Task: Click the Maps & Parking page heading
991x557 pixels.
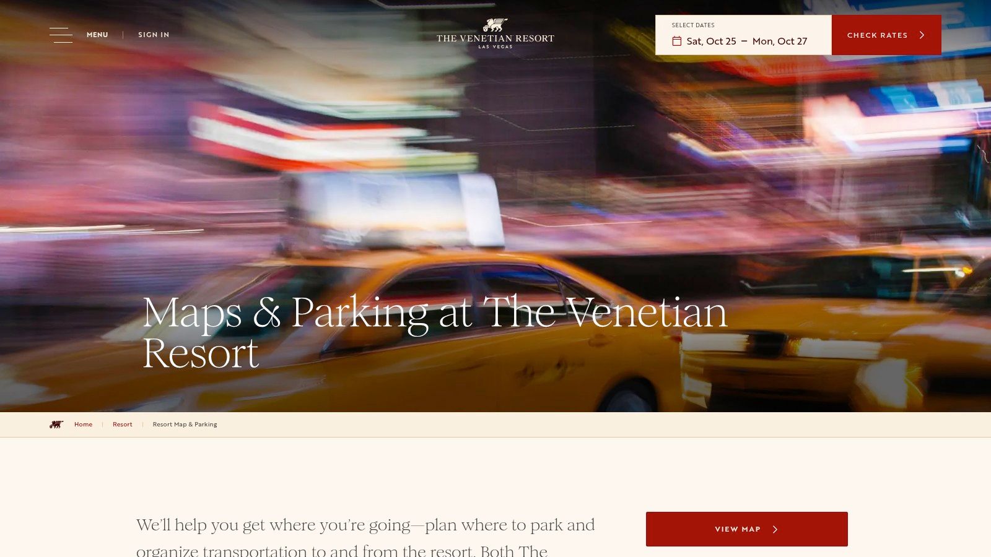Action: 435,332
